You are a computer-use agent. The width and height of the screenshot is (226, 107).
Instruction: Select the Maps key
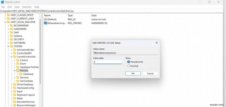click(x=20, y=98)
